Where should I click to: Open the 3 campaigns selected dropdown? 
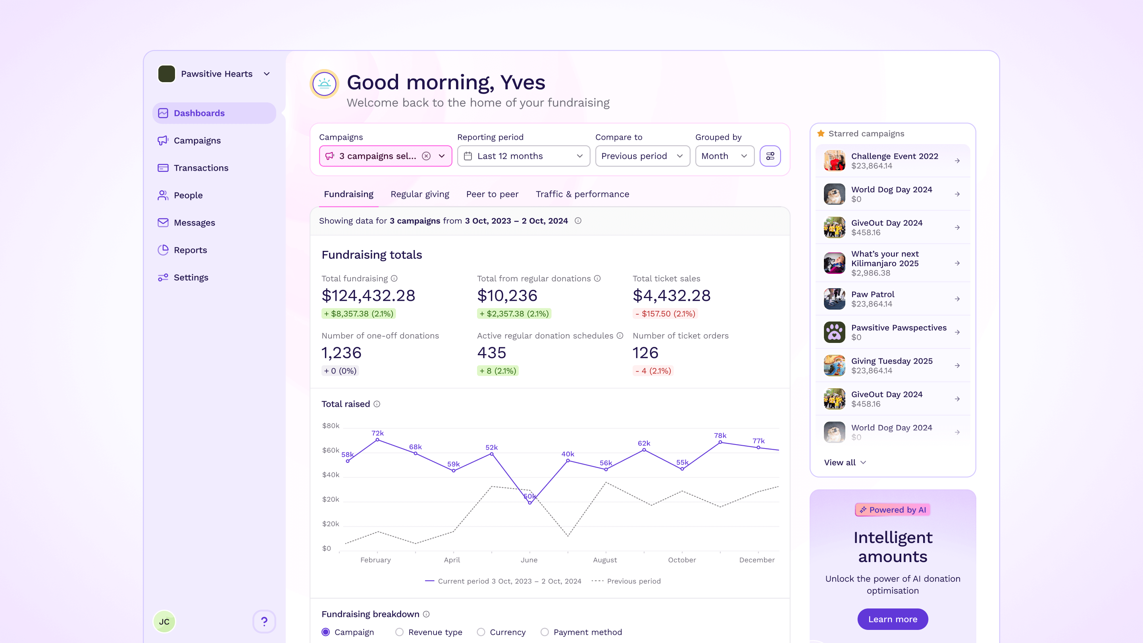(385, 156)
